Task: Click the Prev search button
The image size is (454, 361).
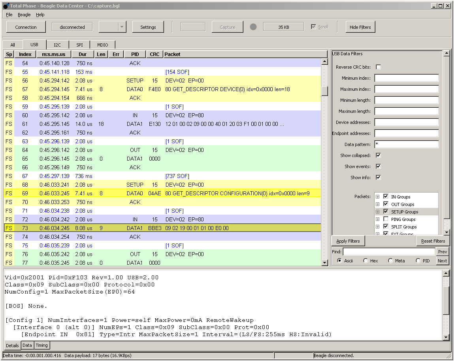Action: tap(443, 252)
